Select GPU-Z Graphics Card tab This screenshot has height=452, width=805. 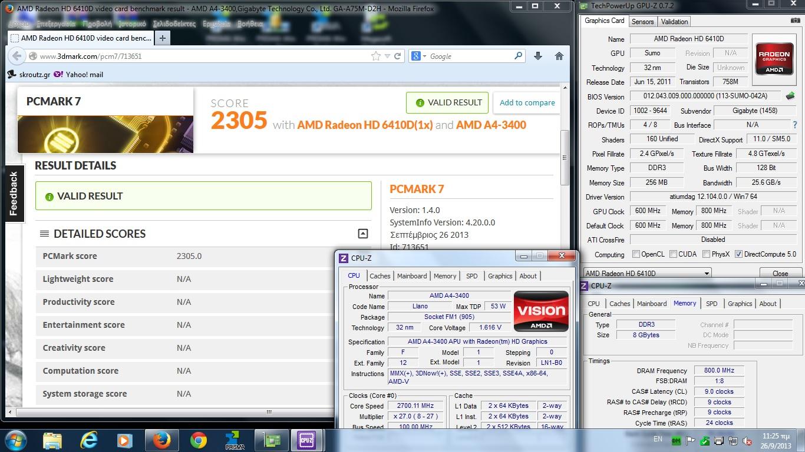click(604, 21)
